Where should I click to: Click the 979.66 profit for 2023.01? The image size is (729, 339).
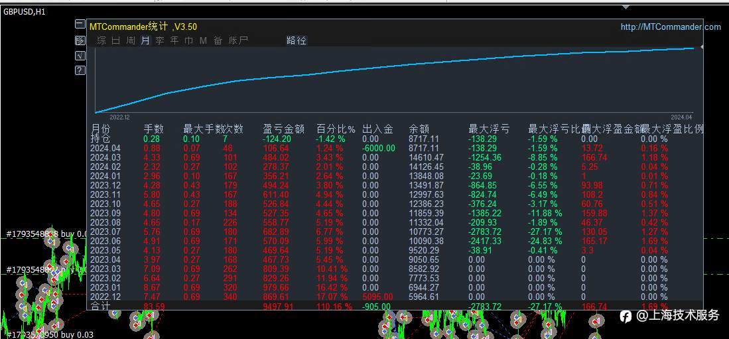pyautogui.click(x=276, y=287)
